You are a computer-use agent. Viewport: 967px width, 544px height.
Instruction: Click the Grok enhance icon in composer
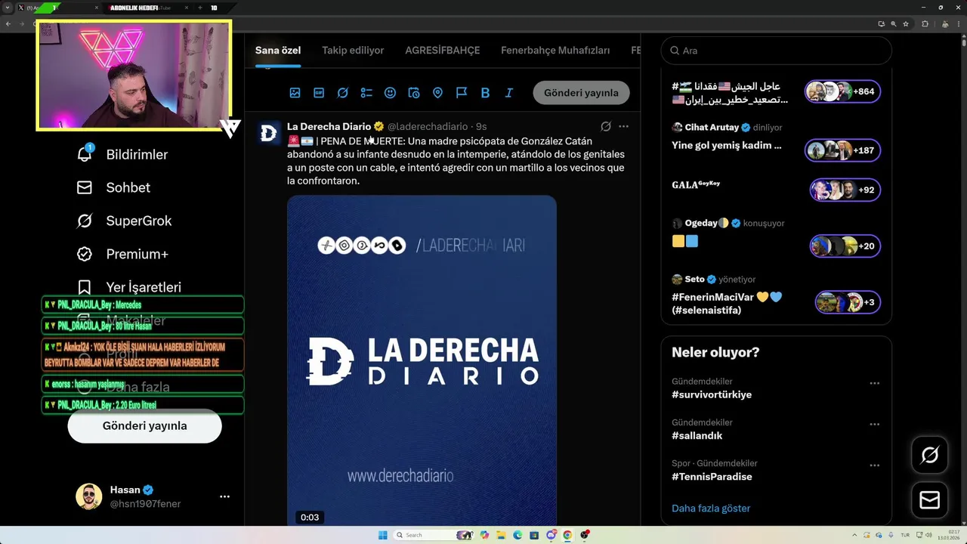coord(342,93)
